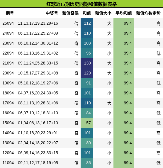
Task: Select winning numbers 01,10,18,20,23,29+01
Action: pyautogui.click(x=38, y=133)
